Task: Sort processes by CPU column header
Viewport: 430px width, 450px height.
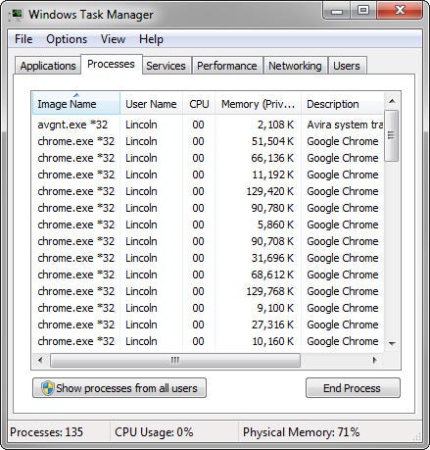Action: (x=199, y=104)
